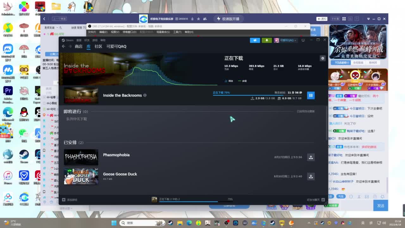Click the 7日活跃榜 tab in the streaming panel
Image resolution: width=405 pixels, height=228 pixels.
[x=340, y=63]
